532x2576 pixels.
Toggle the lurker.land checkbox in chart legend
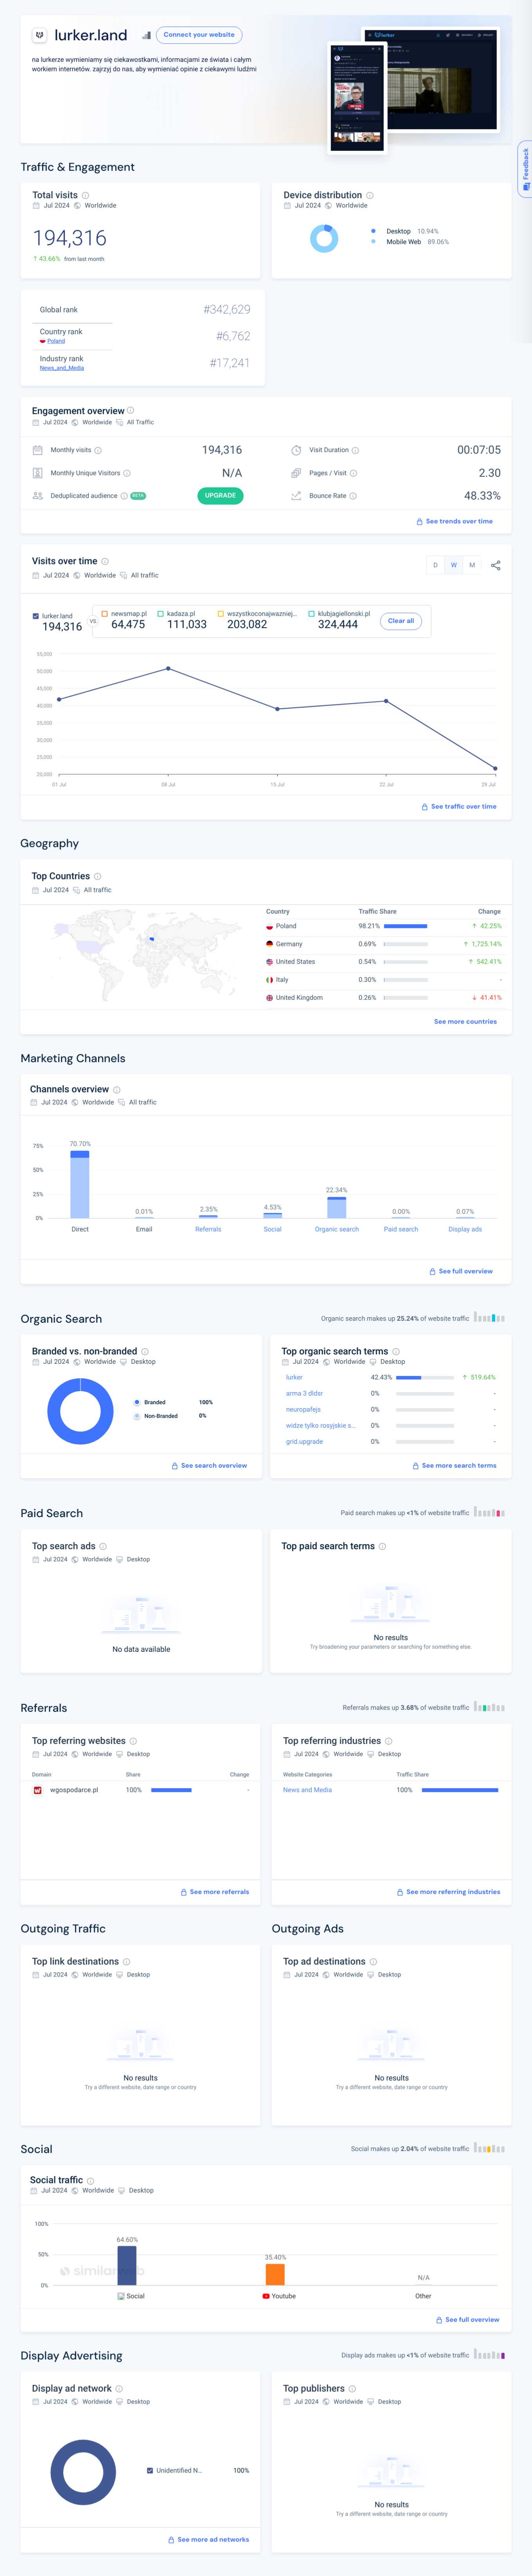click(x=36, y=616)
